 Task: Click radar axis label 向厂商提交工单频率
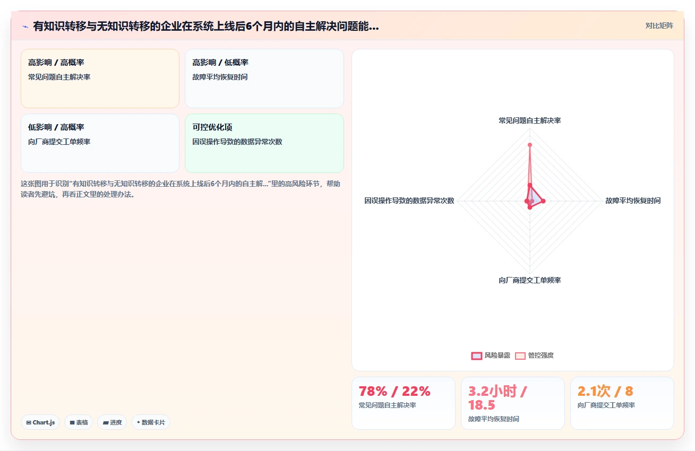529,280
